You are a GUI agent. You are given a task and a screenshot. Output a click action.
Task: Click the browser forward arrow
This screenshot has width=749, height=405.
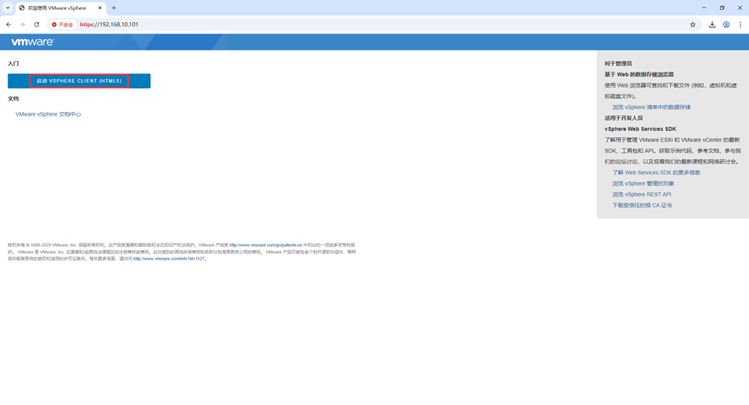(x=22, y=24)
